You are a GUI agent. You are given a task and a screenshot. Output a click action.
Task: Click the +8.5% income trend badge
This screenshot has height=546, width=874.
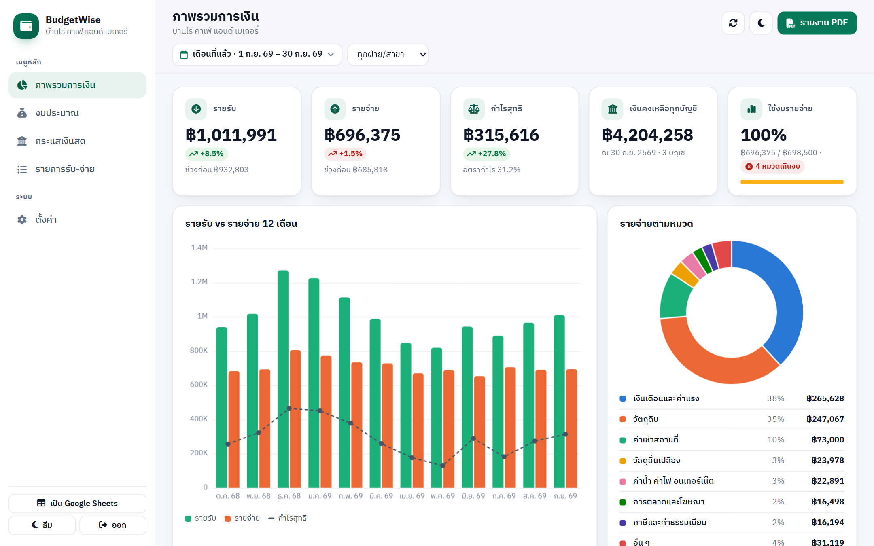point(206,154)
